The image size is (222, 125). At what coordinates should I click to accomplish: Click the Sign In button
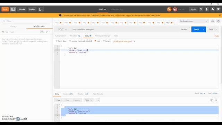pyautogui.click(x=193, y=9)
